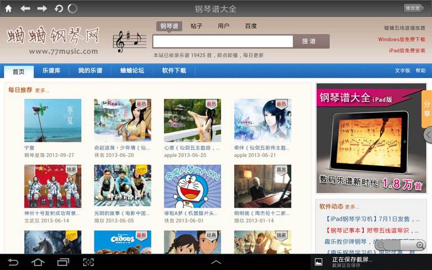432x270 pixels.
Task: Open the 蛐蛐论坛 tab
Action: click(132, 71)
